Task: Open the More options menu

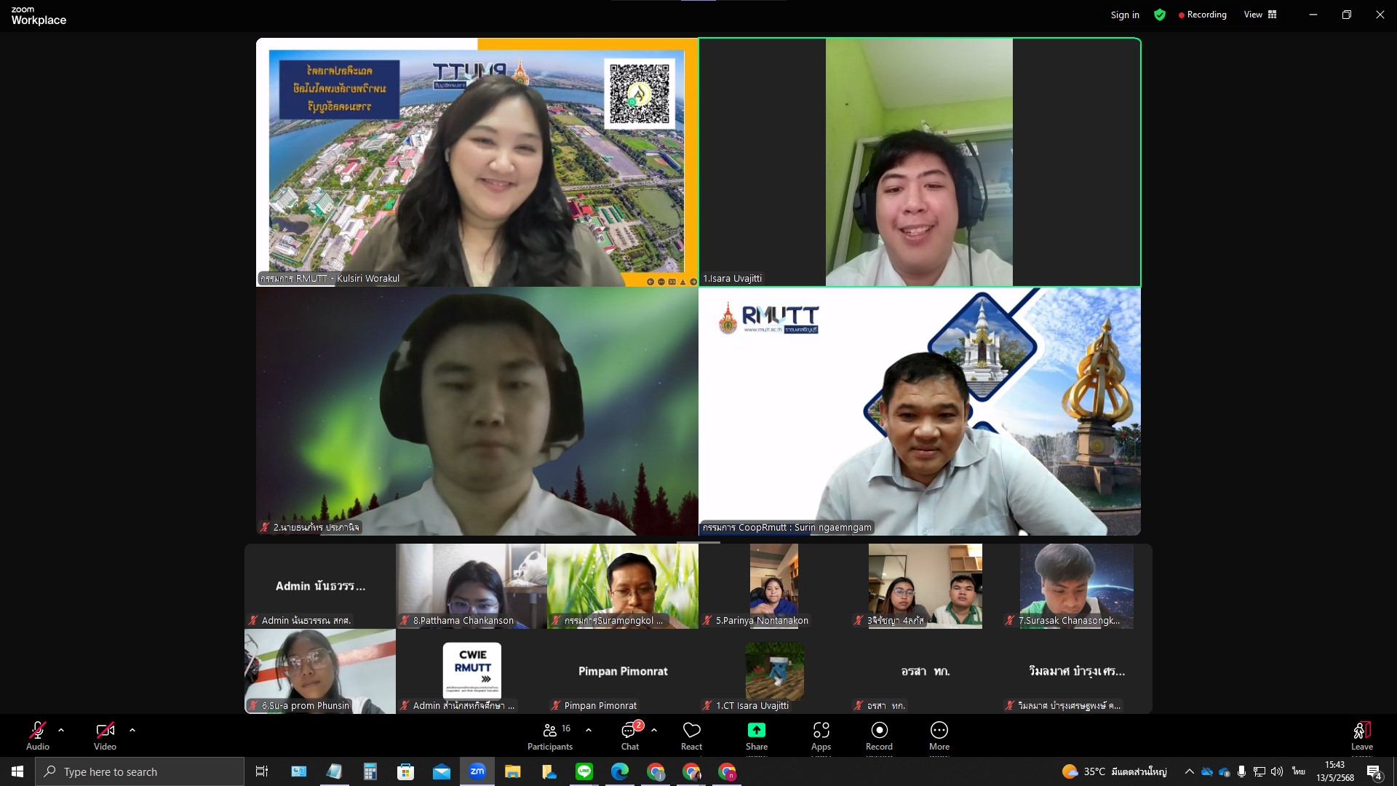Action: [939, 736]
